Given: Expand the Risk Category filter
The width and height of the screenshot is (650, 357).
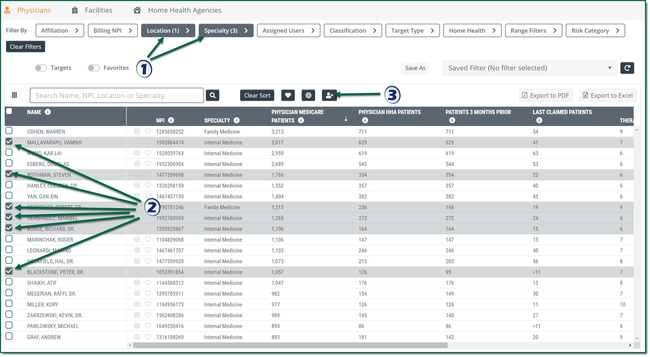Looking at the screenshot, I should coord(595,31).
